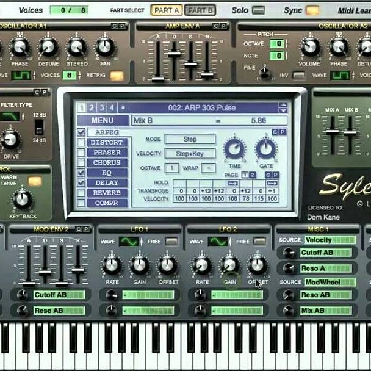Screen dimensions: 371x371
Task: Open the MENU button
Action: (x=103, y=120)
